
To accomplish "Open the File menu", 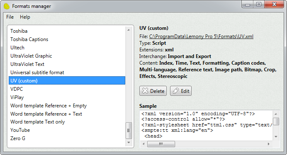I will tap(10, 17).
